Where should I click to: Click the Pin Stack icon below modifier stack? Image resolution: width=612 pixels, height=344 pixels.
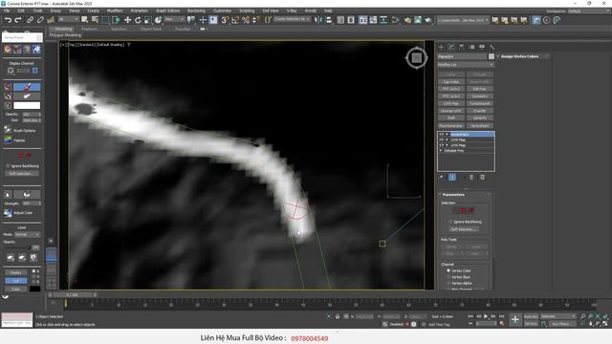tap(441, 178)
